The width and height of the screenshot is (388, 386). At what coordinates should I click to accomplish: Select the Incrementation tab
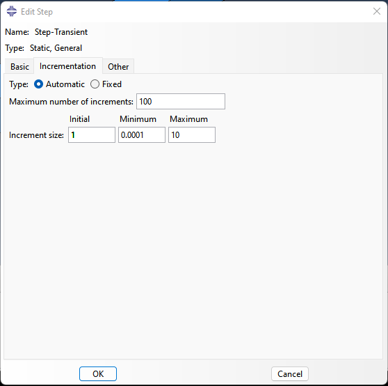[68, 66]
